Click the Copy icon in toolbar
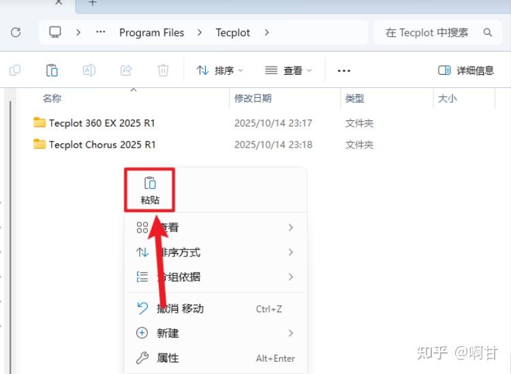 (x=15, y=70)
